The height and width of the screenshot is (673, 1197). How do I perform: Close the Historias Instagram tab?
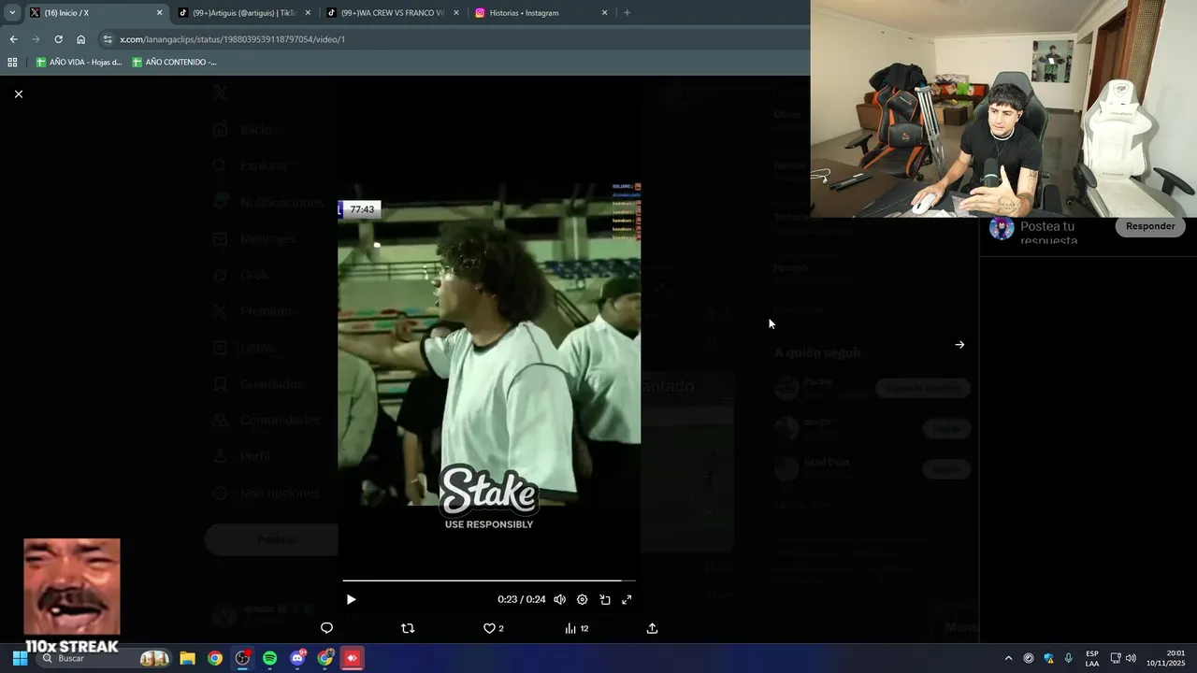(604, 13)
